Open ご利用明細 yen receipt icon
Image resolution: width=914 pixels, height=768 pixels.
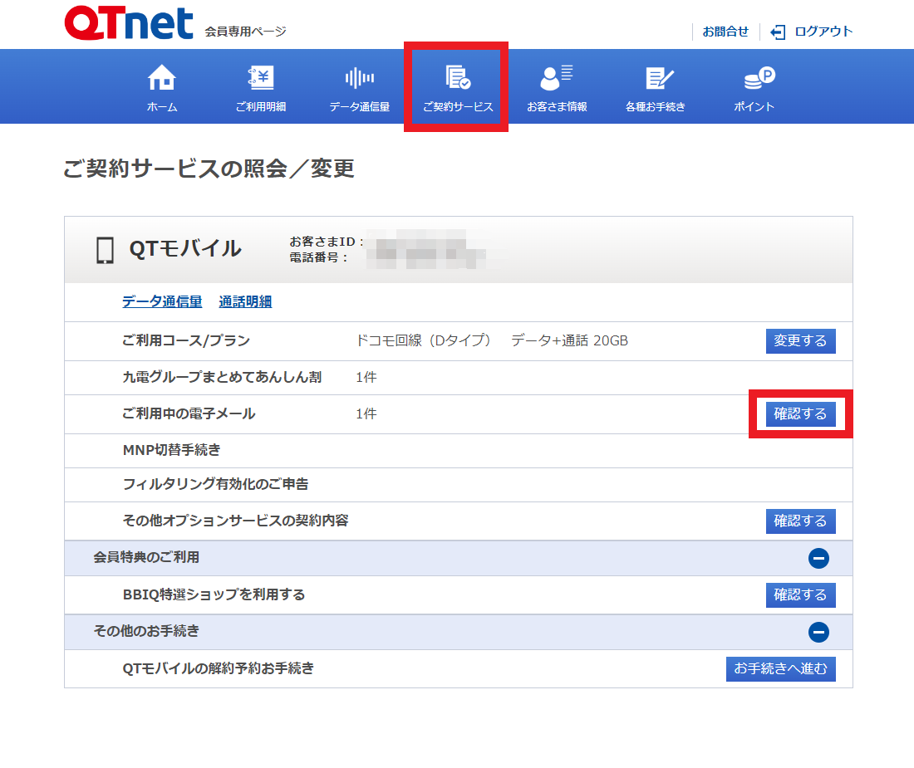tap(261, 77)
